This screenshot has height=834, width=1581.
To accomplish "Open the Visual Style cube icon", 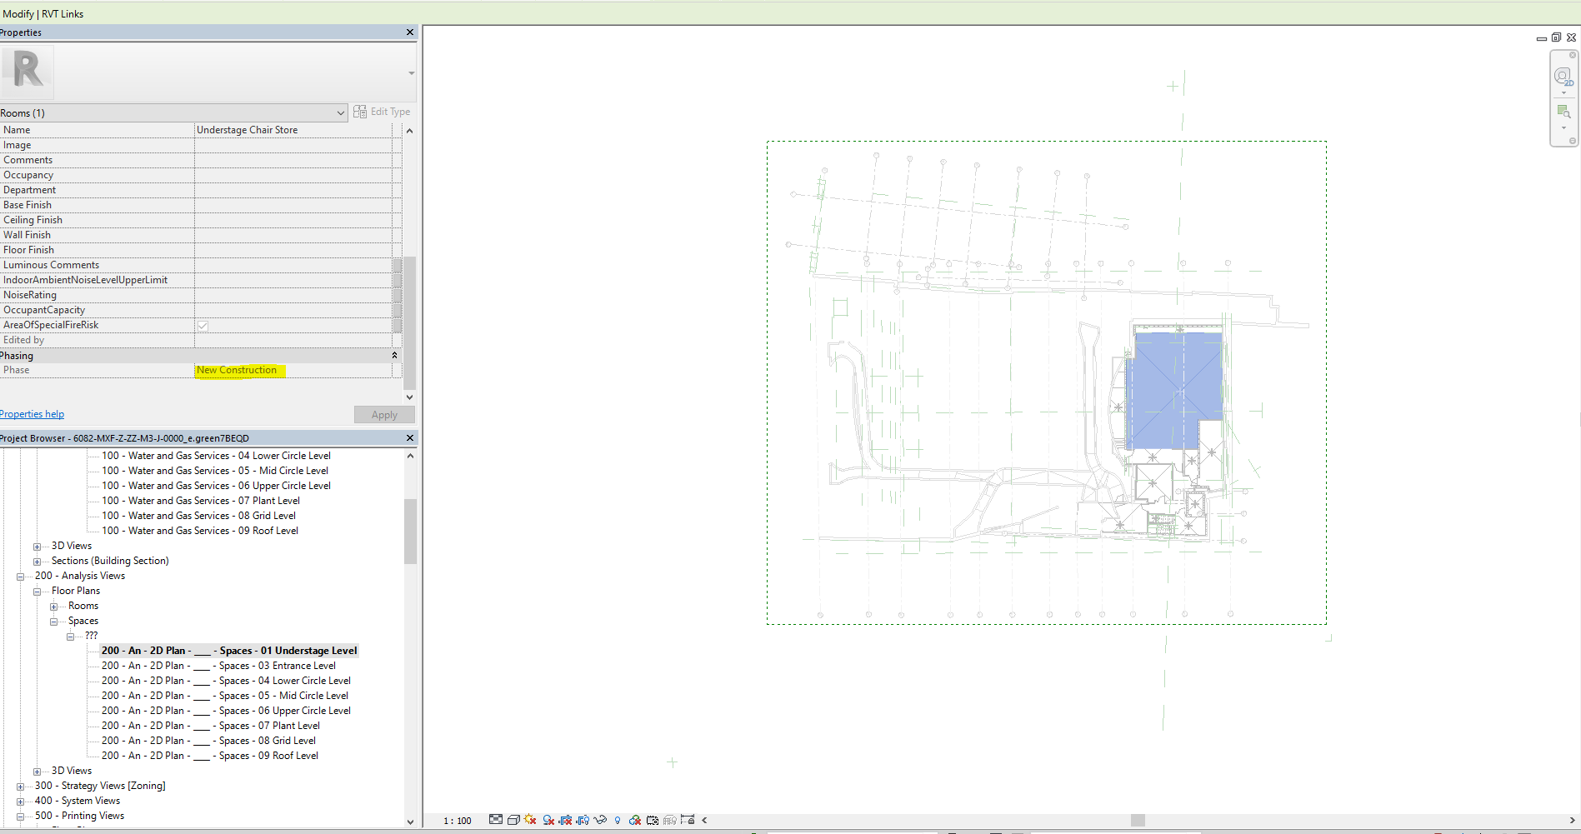I will tap(514, 821).
